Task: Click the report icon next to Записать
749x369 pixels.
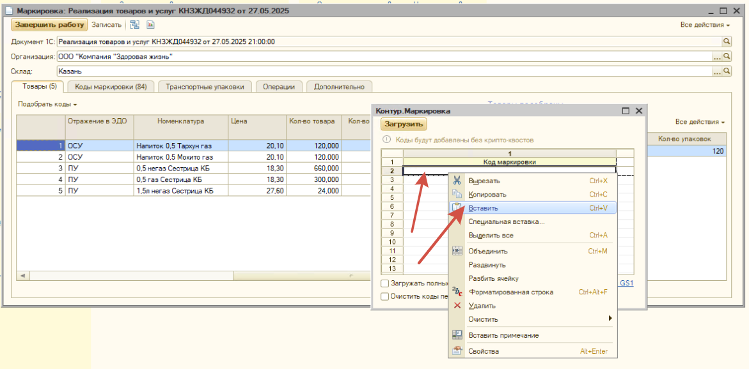Action: 150,25
